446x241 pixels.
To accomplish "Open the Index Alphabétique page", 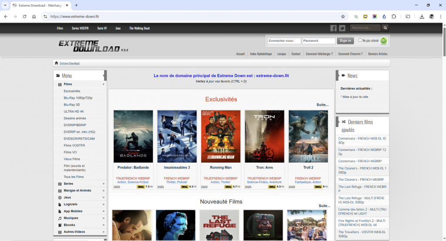I will tap(261, 54).
